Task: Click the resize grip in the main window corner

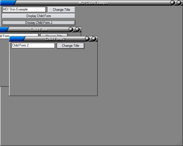Action: point(180,143)
